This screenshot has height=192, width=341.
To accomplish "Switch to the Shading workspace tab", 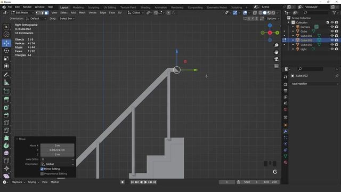I will tap(145, 7).
